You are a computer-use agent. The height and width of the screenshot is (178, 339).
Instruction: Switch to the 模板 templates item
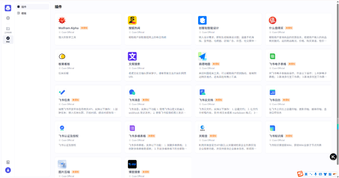tap(32, 13)
